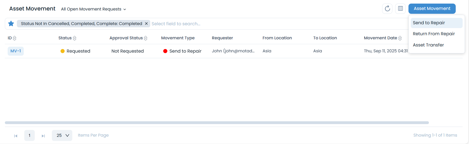The width and height of the screenshot is (469, 144).
Task: Go to first page icon
Action: (x=16, y=136)
